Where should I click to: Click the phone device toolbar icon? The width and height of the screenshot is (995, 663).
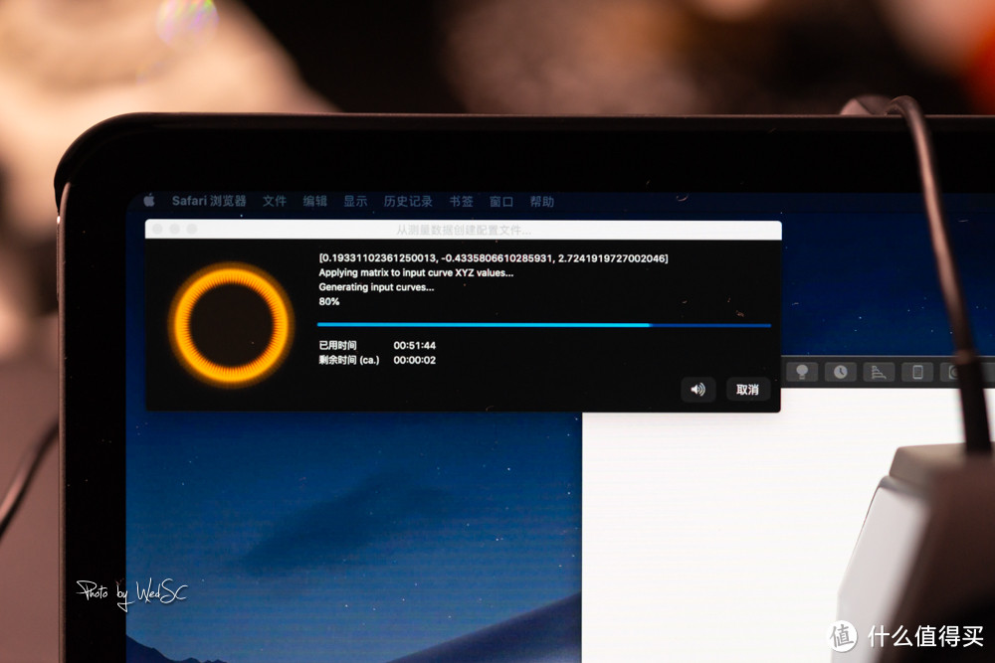[917, 372]
